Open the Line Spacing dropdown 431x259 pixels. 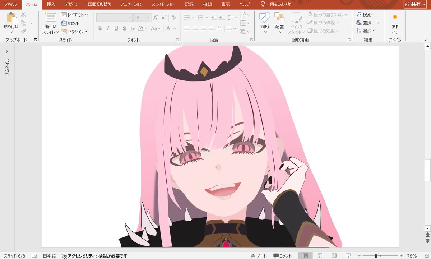coord(232,17)
